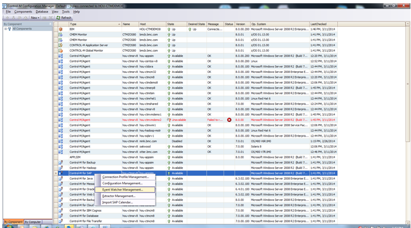Image resolution: width=411 pixels, height=228 pixels.
Task: Sort by the Desired State column header
Action: (196, 24)
